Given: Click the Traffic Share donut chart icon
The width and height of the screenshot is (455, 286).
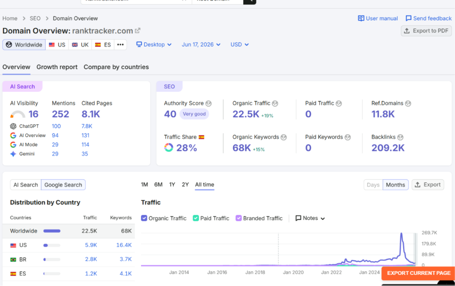Looking at the screenshot, I should coord(168,148).
